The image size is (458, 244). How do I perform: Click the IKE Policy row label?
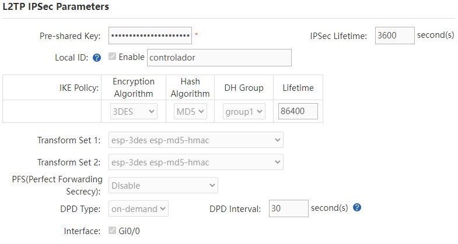coord(80,88)
